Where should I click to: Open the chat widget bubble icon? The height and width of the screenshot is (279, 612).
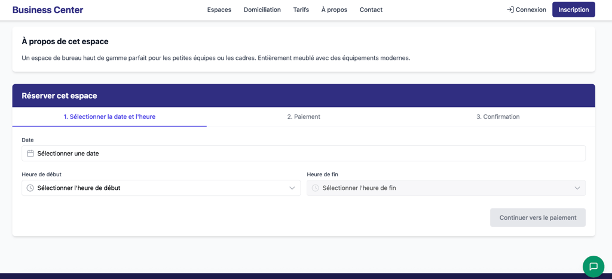click(593, 266)
